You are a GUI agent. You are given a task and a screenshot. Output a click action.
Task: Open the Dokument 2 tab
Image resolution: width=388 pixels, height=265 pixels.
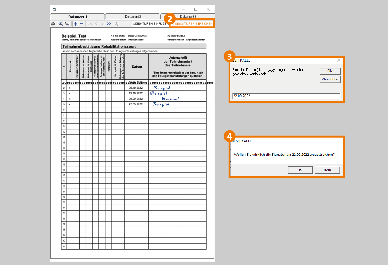tap(133, 17)
